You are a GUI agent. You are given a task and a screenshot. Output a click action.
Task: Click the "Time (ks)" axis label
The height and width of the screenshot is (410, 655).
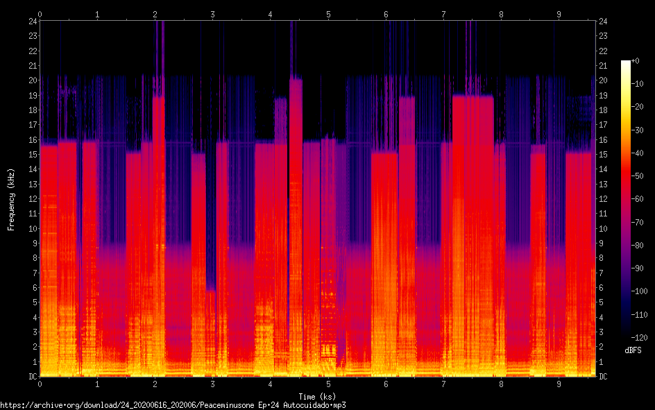point(317,394)
